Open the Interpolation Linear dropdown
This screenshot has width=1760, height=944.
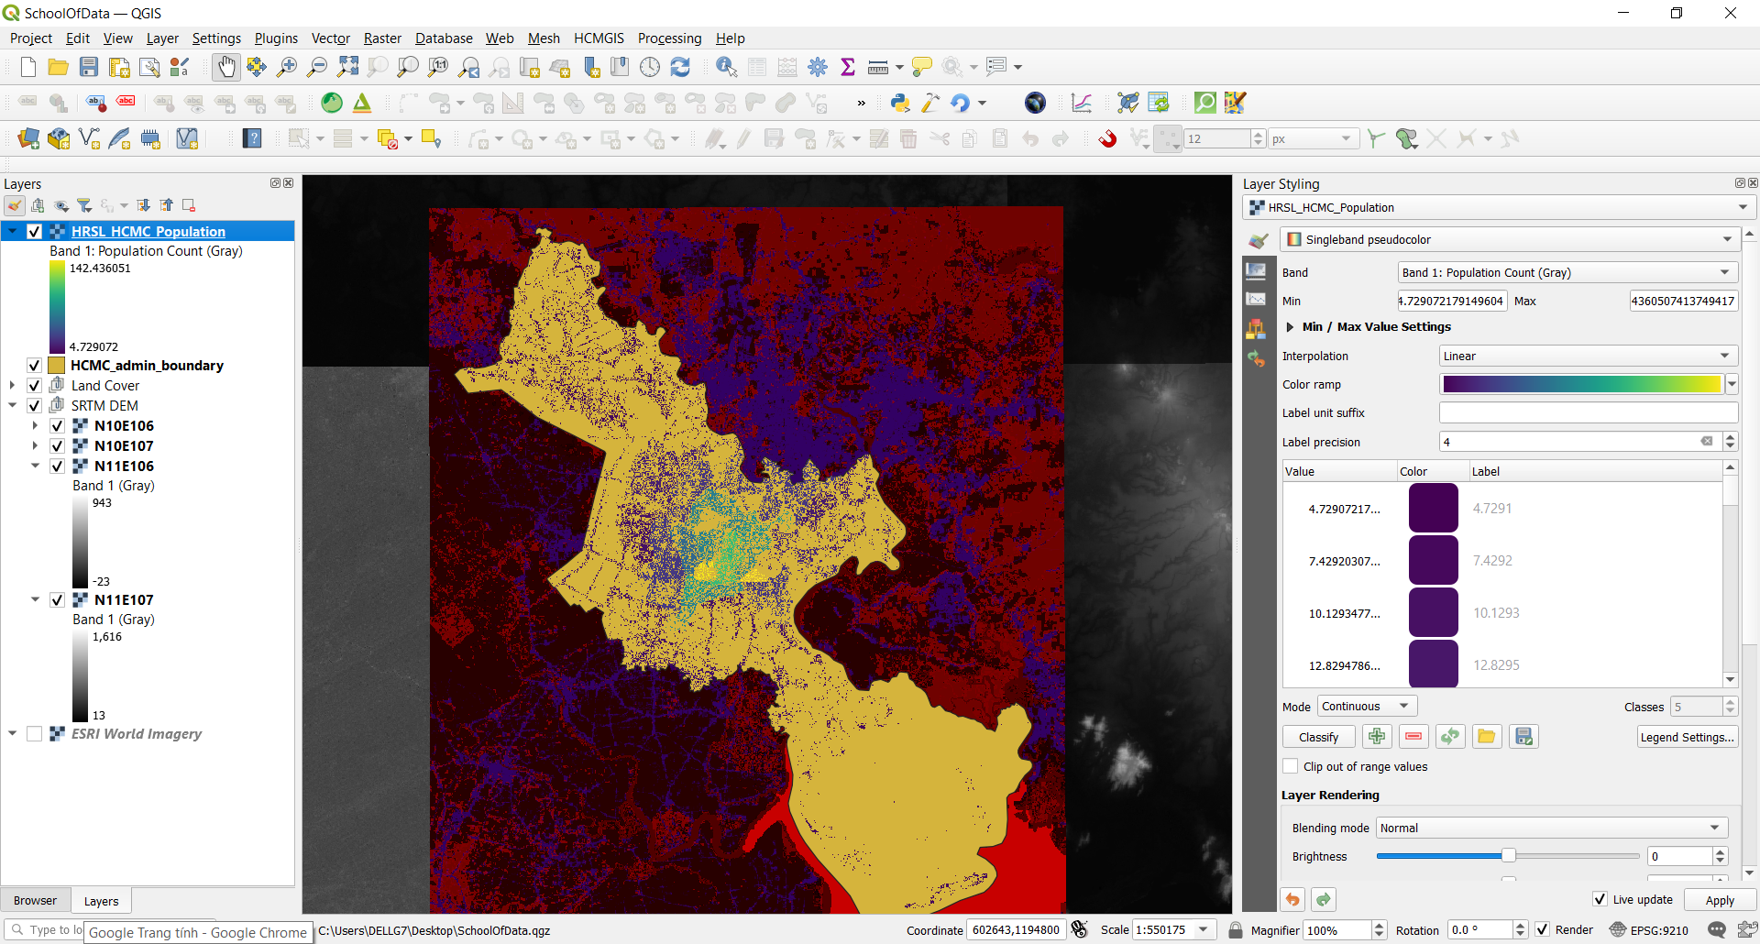click(x=1589, y=357)
